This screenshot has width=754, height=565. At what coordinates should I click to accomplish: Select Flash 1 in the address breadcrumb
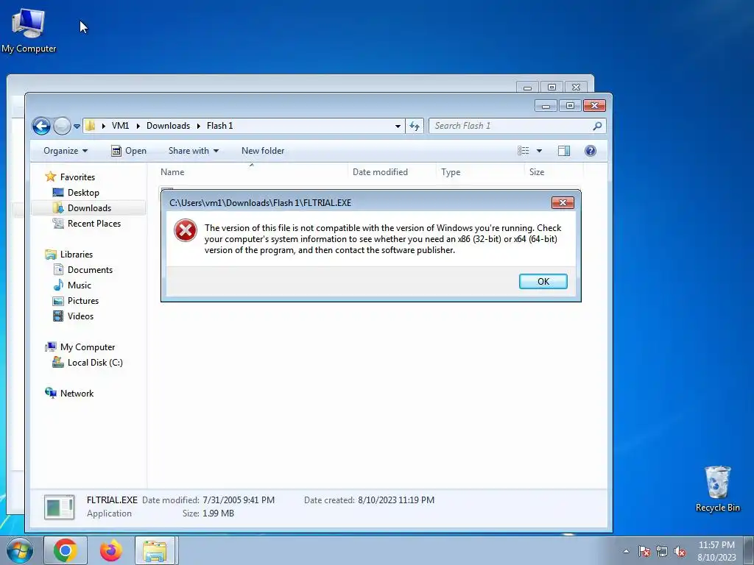[x=219, y=126]
